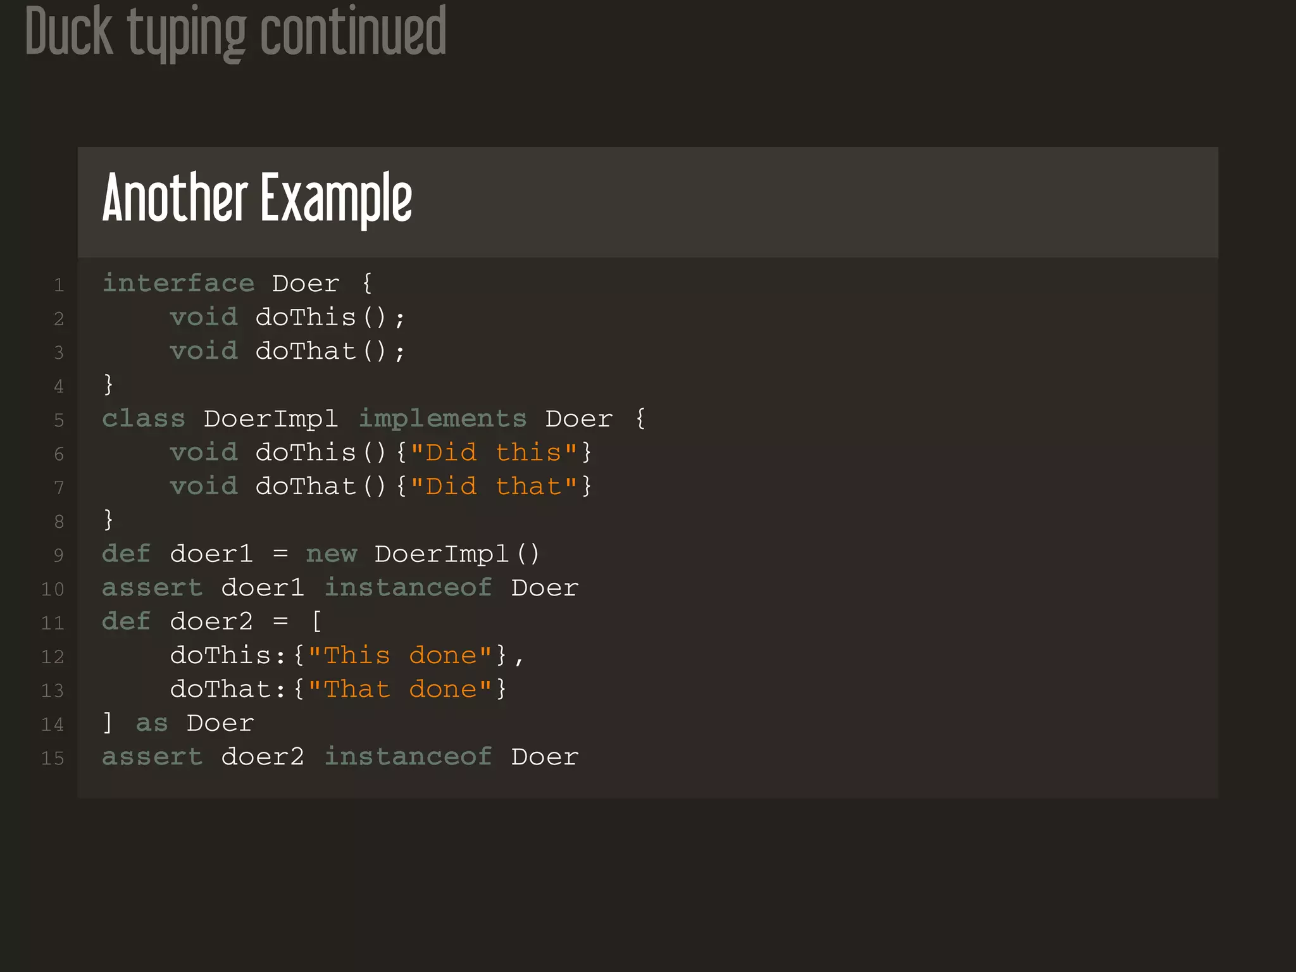This screenshot has height=972, width=1296.
Task: Click the 'Duck typing continued' slide title
Action: point(235,32)
